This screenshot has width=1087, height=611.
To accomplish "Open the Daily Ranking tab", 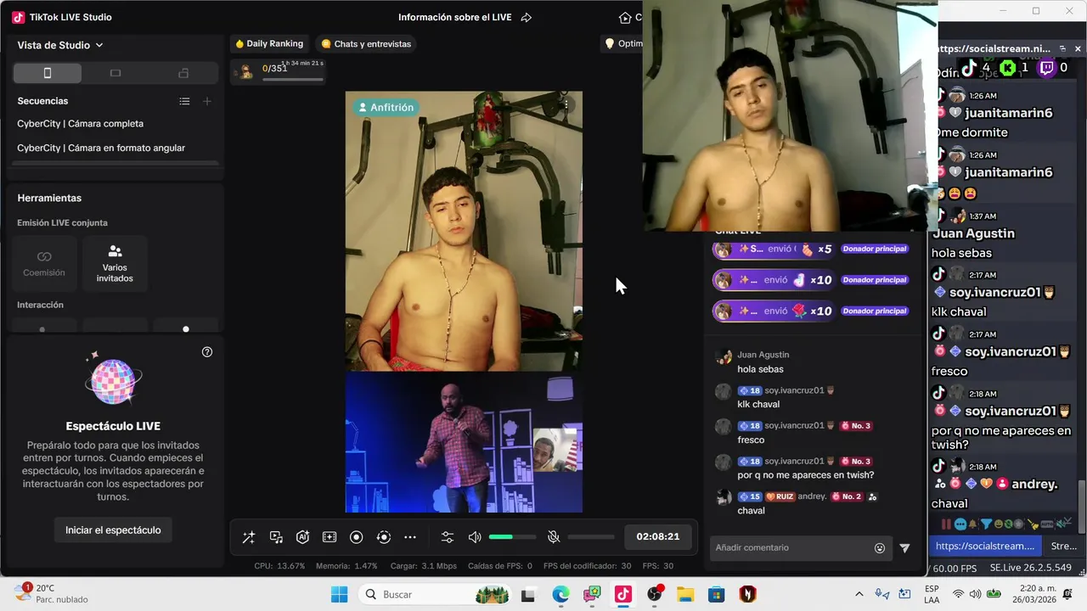I will 269,44.
